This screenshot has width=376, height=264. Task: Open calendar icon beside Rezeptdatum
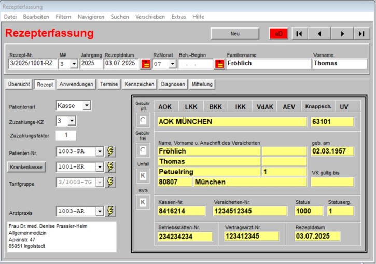coord(146,64)
